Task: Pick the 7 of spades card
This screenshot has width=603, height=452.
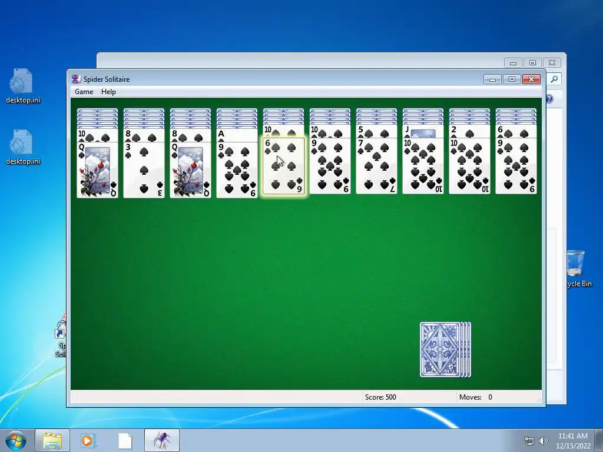Action: tap(376, 166)
